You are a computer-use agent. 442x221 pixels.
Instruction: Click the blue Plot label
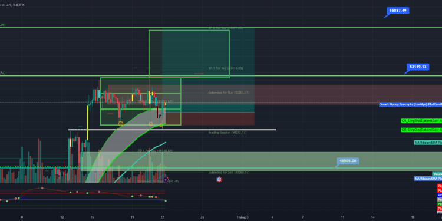pyautogui.click(x=440, y=195)
